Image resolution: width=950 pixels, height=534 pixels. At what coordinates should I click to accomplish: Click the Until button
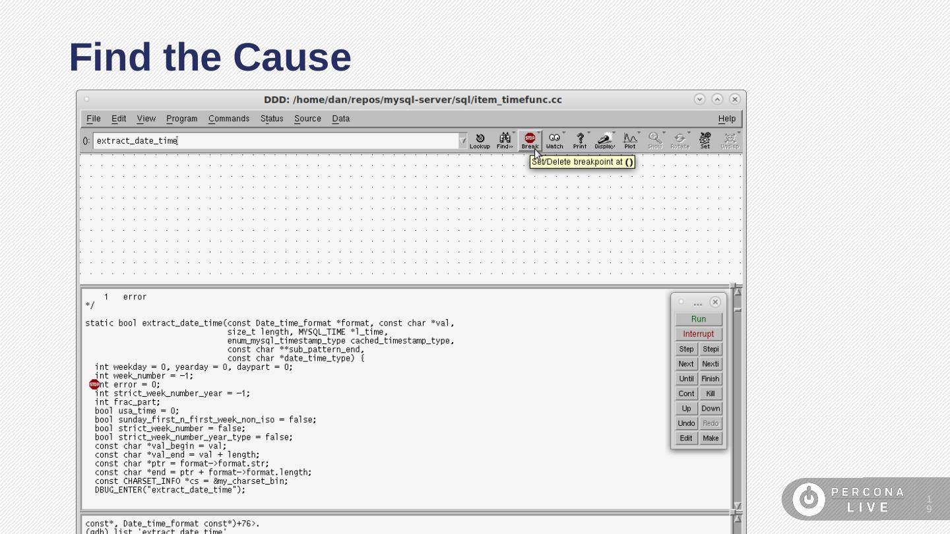point(686,379)
